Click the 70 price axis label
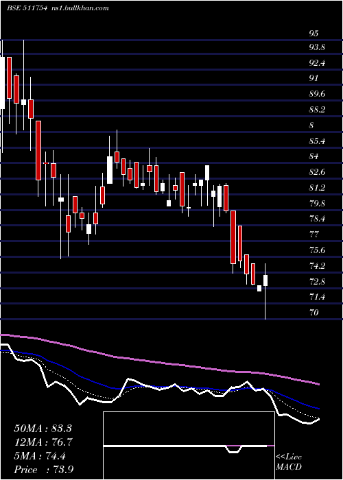This screenshot has width=343, height=480. (x=314, y=312)
